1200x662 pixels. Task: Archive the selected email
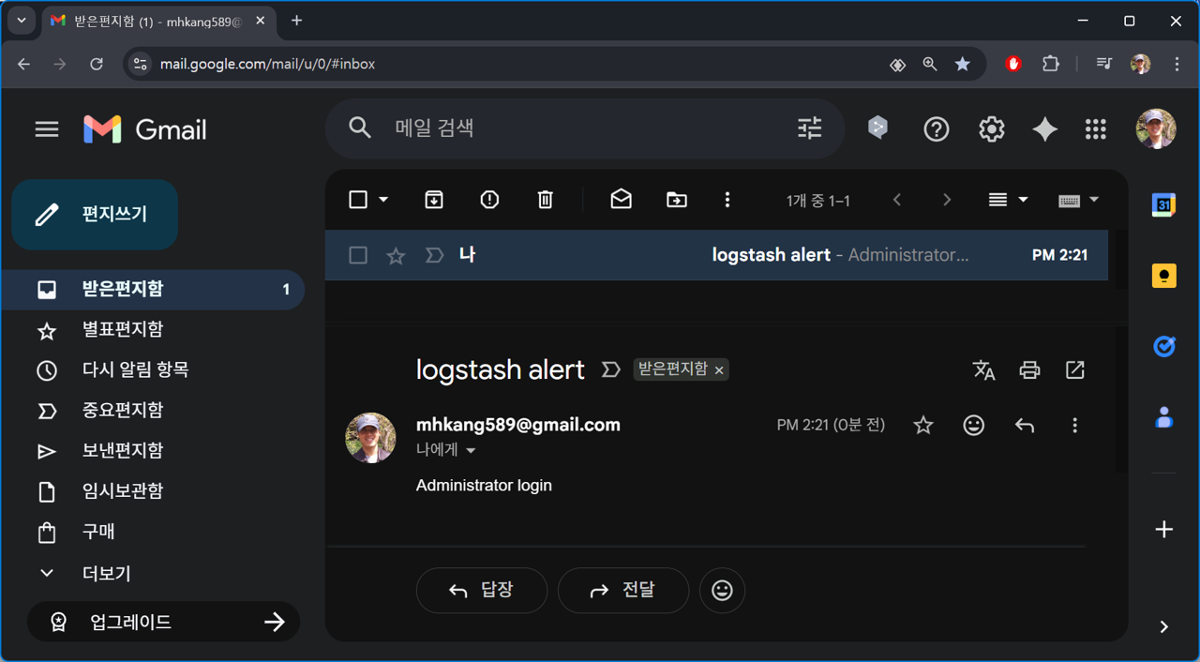click(433, 199)
